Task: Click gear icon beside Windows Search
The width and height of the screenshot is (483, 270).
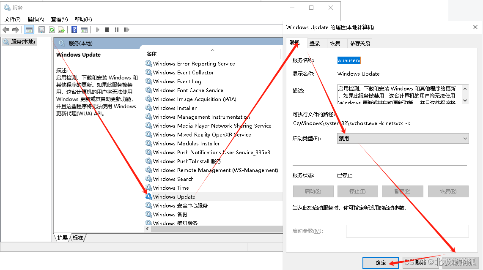Action: coord(149,179)
